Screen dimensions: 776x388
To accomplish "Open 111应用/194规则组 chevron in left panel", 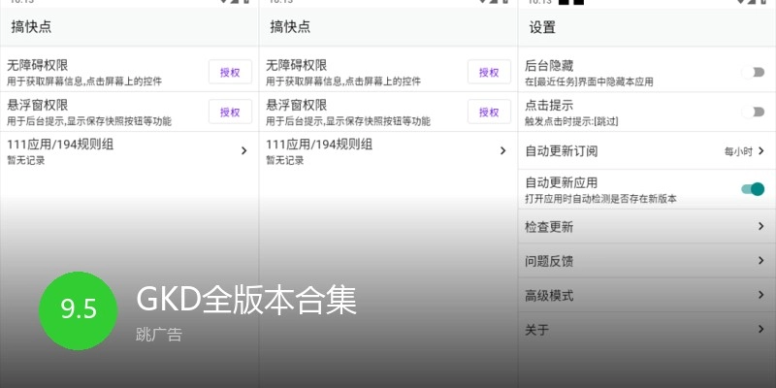I will click(x=244, y=150).
